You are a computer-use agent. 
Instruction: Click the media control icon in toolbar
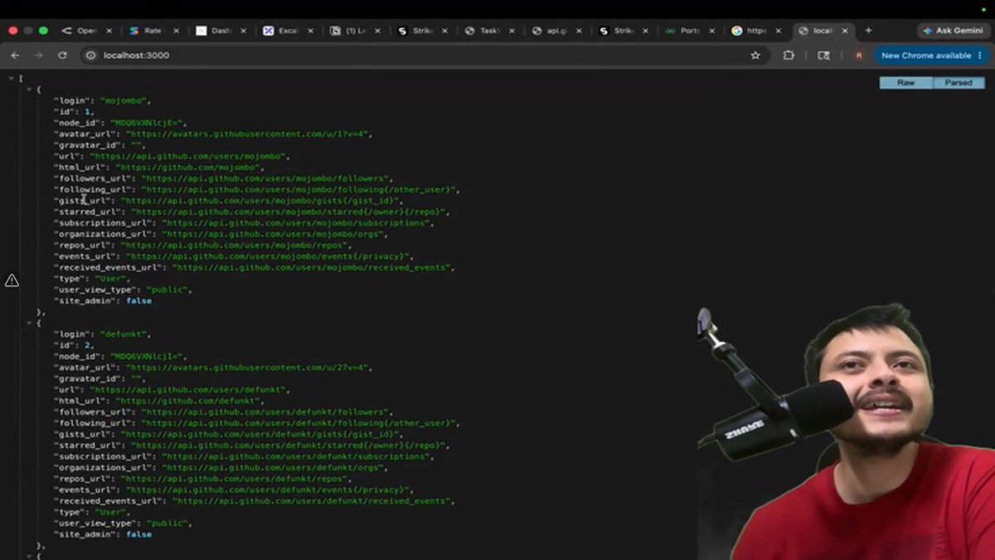coord(823,56)
